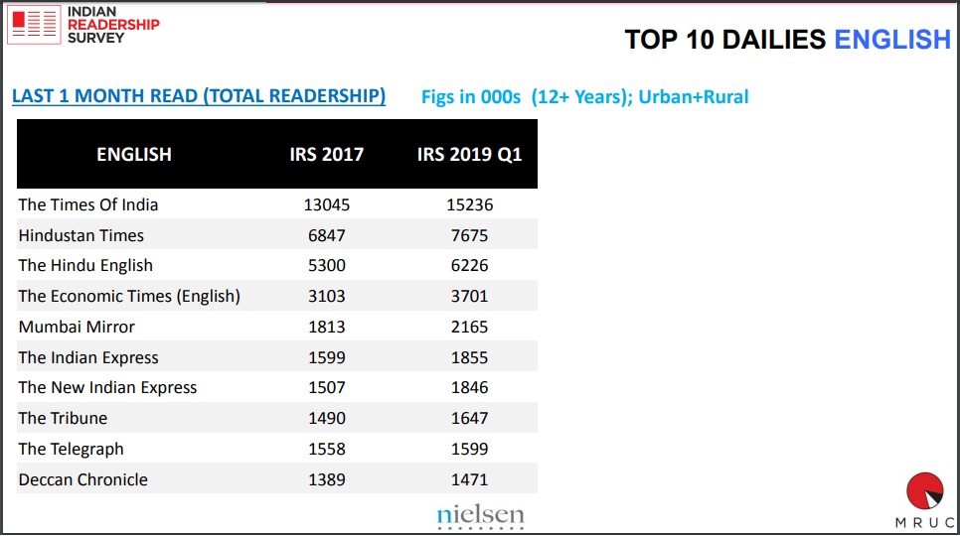Click the ENGLISH column header

(x=134, y=154)
